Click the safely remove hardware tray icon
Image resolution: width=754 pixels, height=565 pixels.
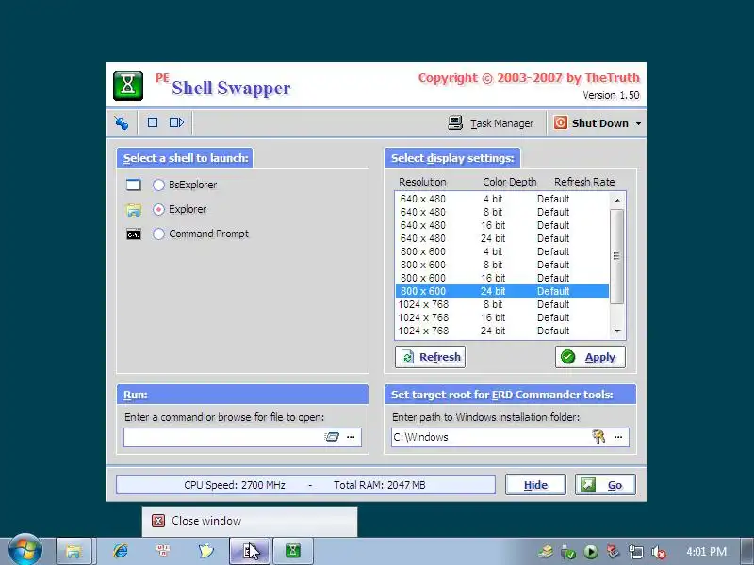click(568, 552)
